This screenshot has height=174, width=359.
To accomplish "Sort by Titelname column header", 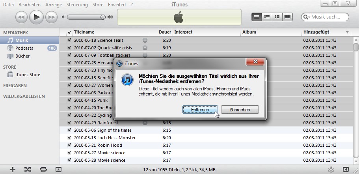I will (111, 32).
